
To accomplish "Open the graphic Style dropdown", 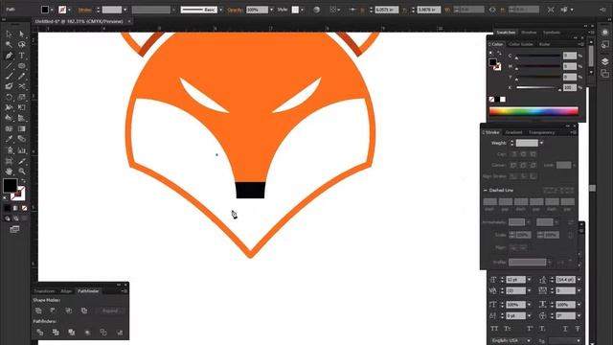I will pos(302,10).
